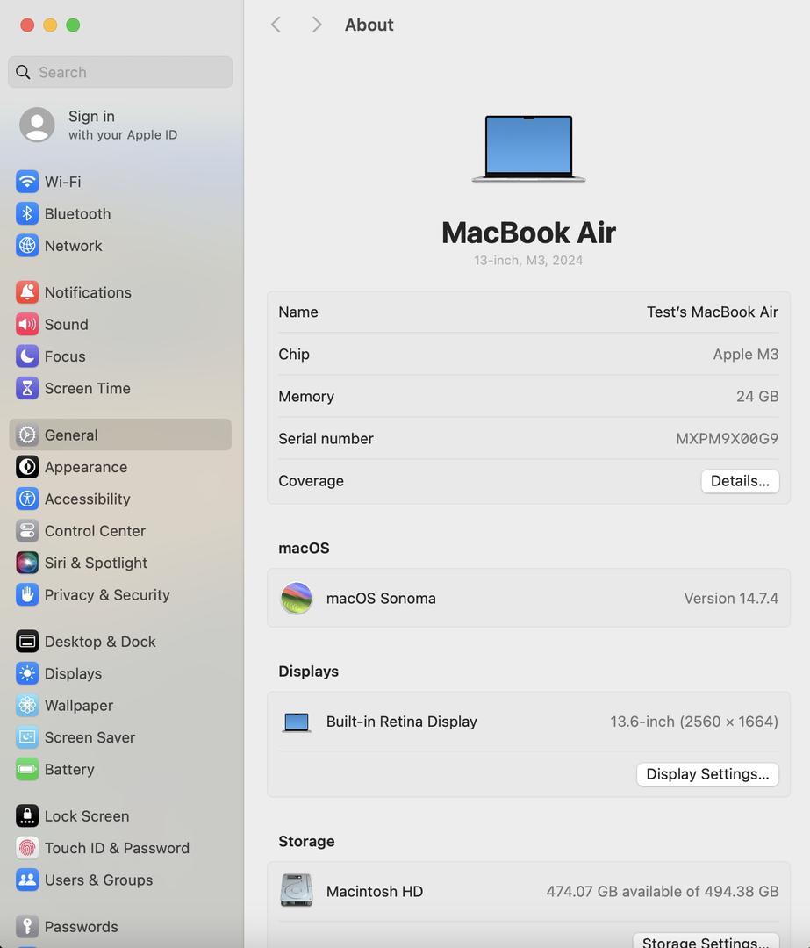Select the Accessibility icon

click(27, 499)
